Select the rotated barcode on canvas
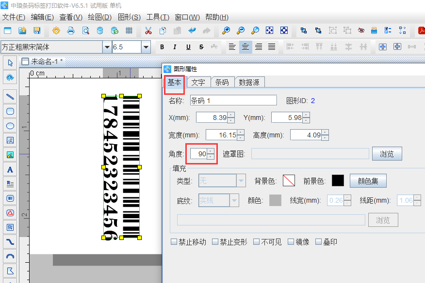The width and height of the screenshot is (425, 283). click(121, 167)
